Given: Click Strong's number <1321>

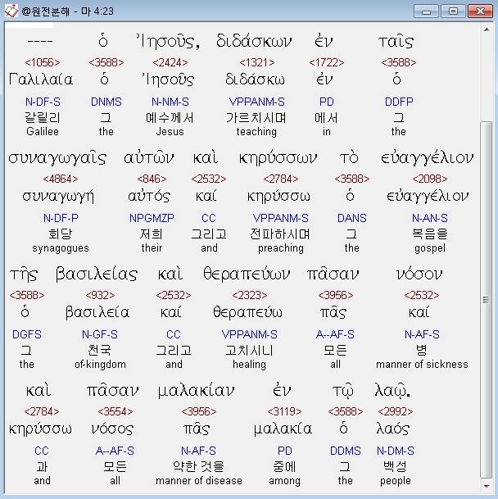Looking at the screenshot, I should [257, 62].
